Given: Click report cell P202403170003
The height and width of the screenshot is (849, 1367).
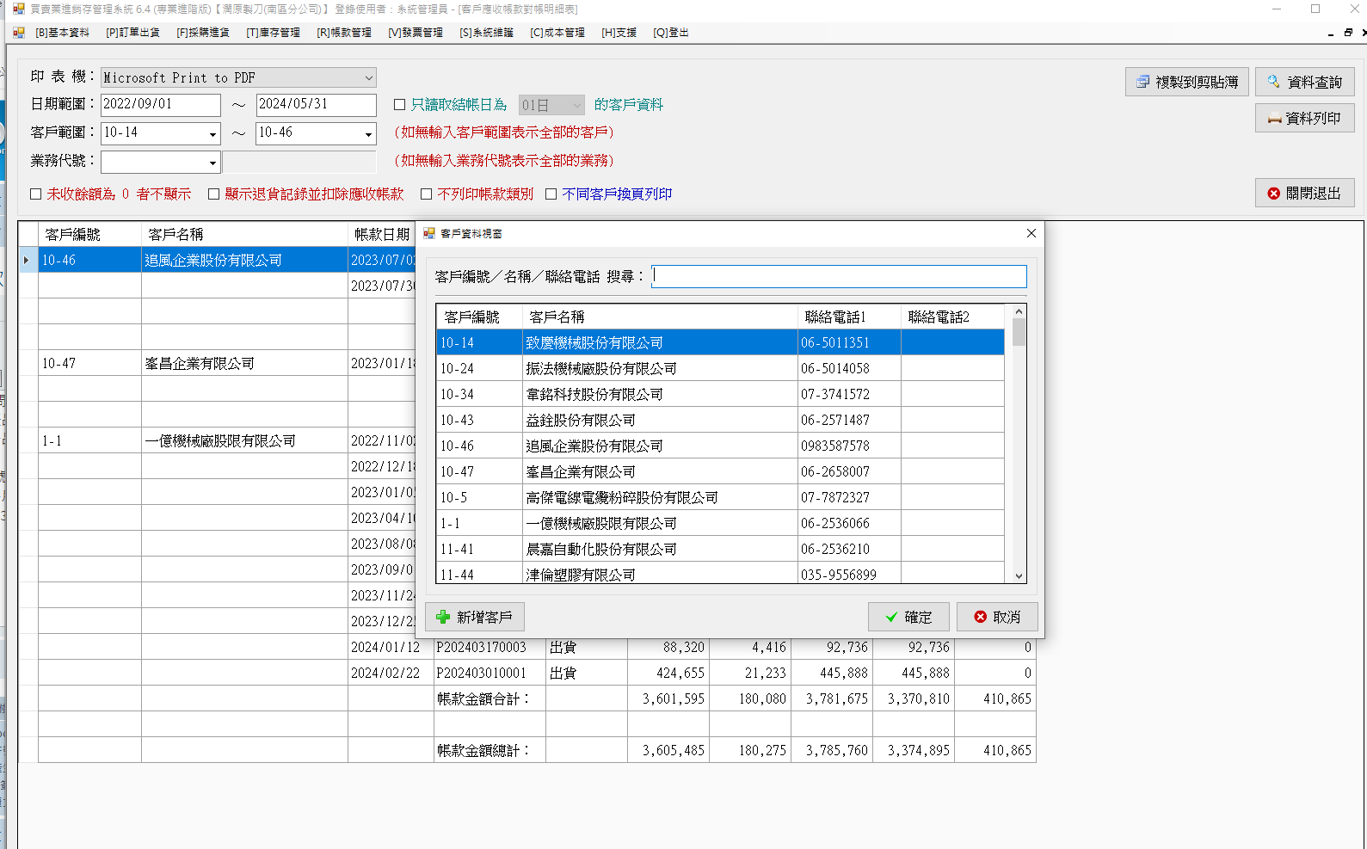Looking at the screenshot, I should (x=490, y=647).
